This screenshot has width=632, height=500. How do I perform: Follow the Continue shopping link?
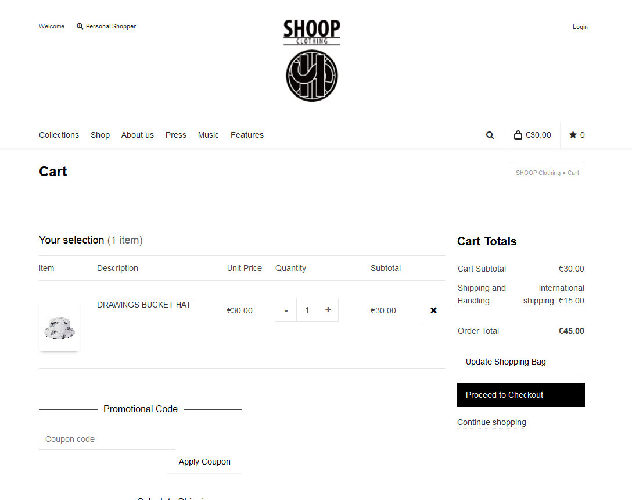[491, 422]
